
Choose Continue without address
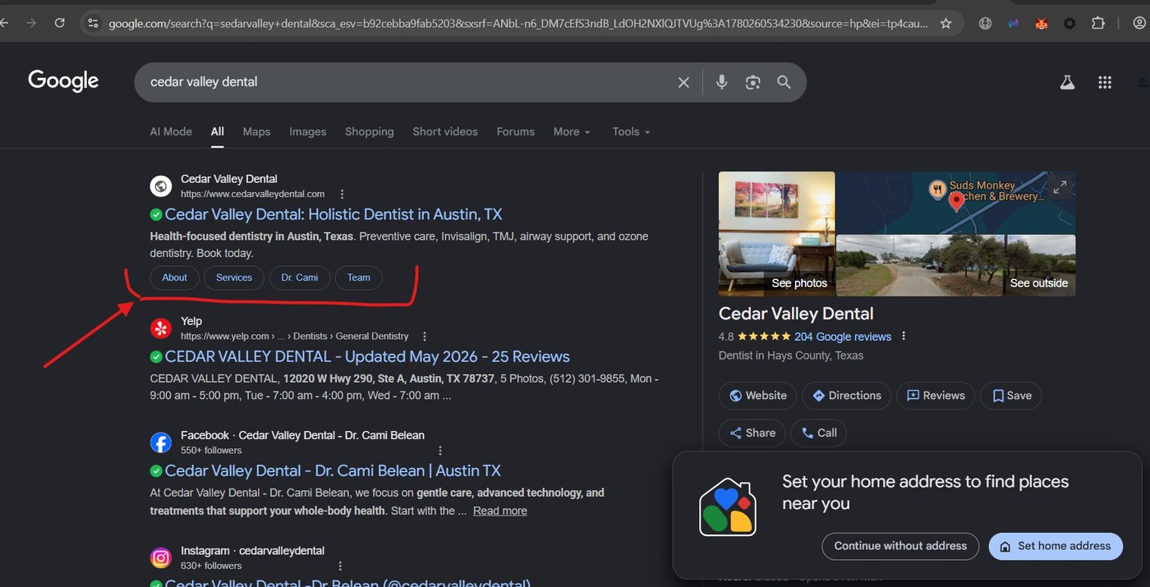[x=900, y=546]
